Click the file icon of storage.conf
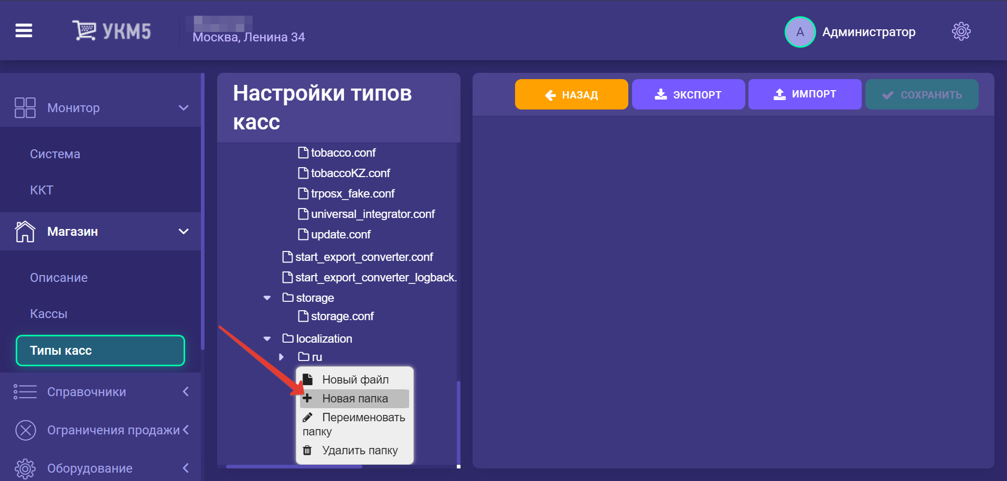 pos(303,316)
